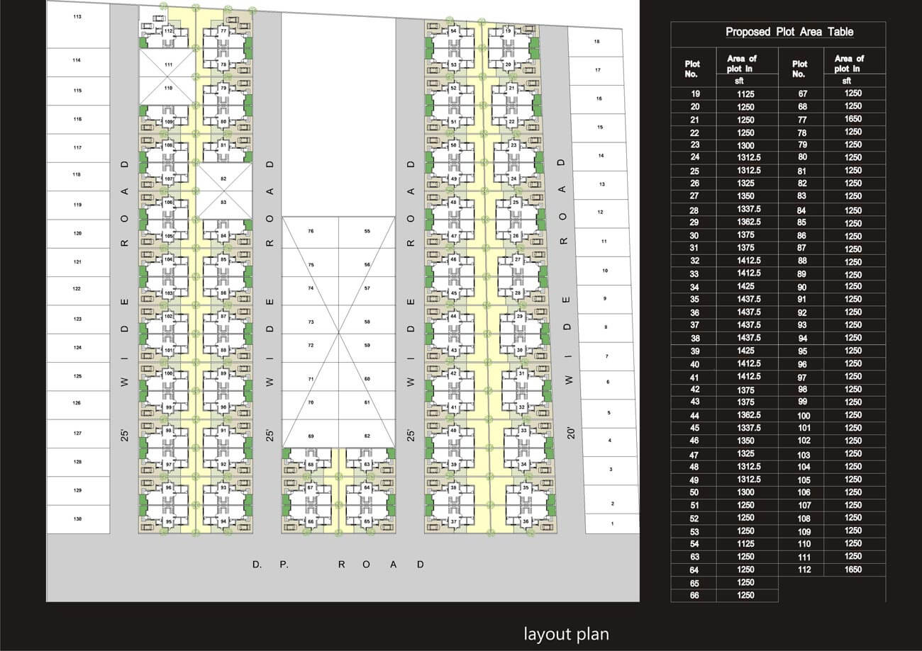Select the crossed-out plot 82
Viewport: 922px width, 651px height.
(223, 179)
